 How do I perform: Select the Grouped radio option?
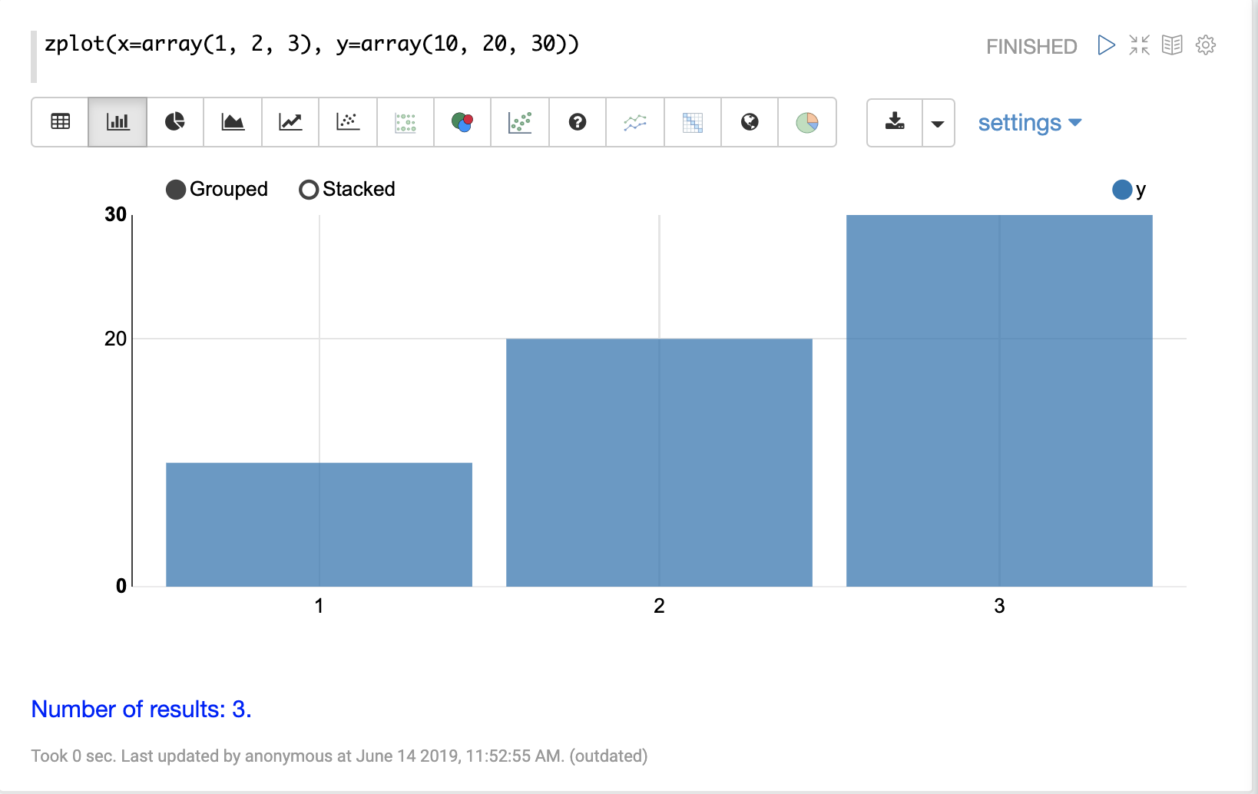click(x=176, y=190)
